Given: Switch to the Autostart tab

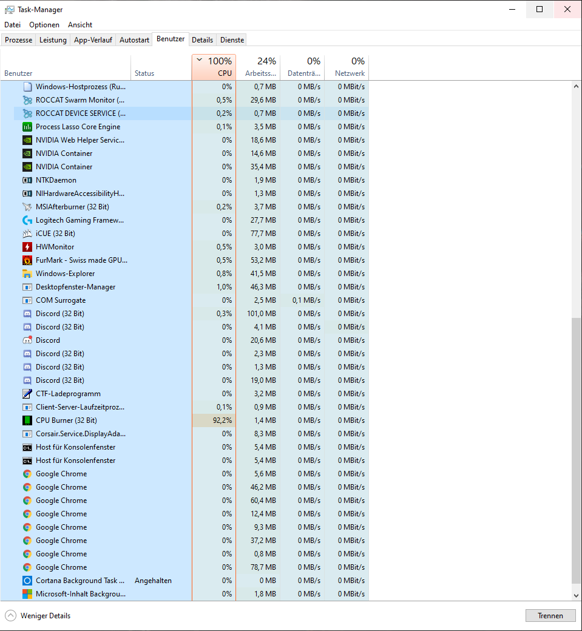Looking at the screenshot, I should 134,40.
